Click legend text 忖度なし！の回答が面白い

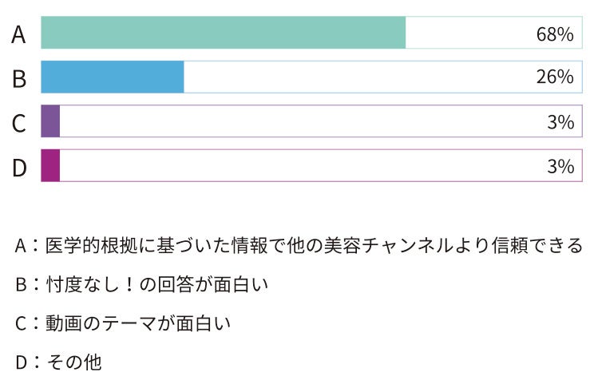[156, 284]
